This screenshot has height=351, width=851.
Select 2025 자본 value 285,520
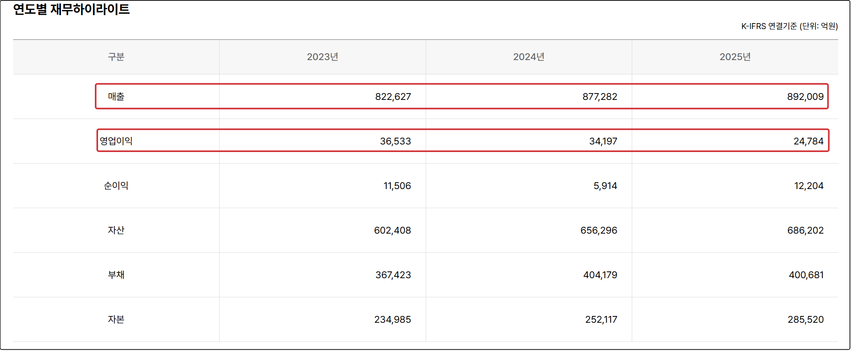[x=806, y=320]
